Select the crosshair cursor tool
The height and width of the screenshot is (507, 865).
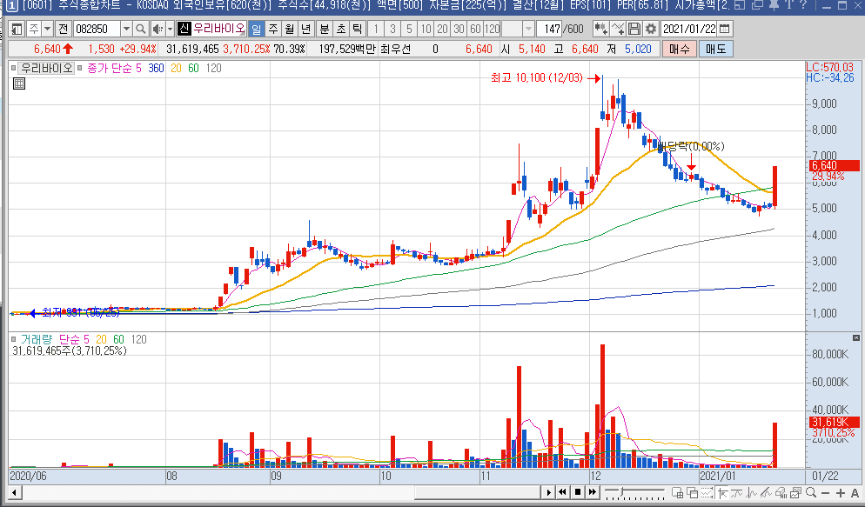(x=722, y=493)
